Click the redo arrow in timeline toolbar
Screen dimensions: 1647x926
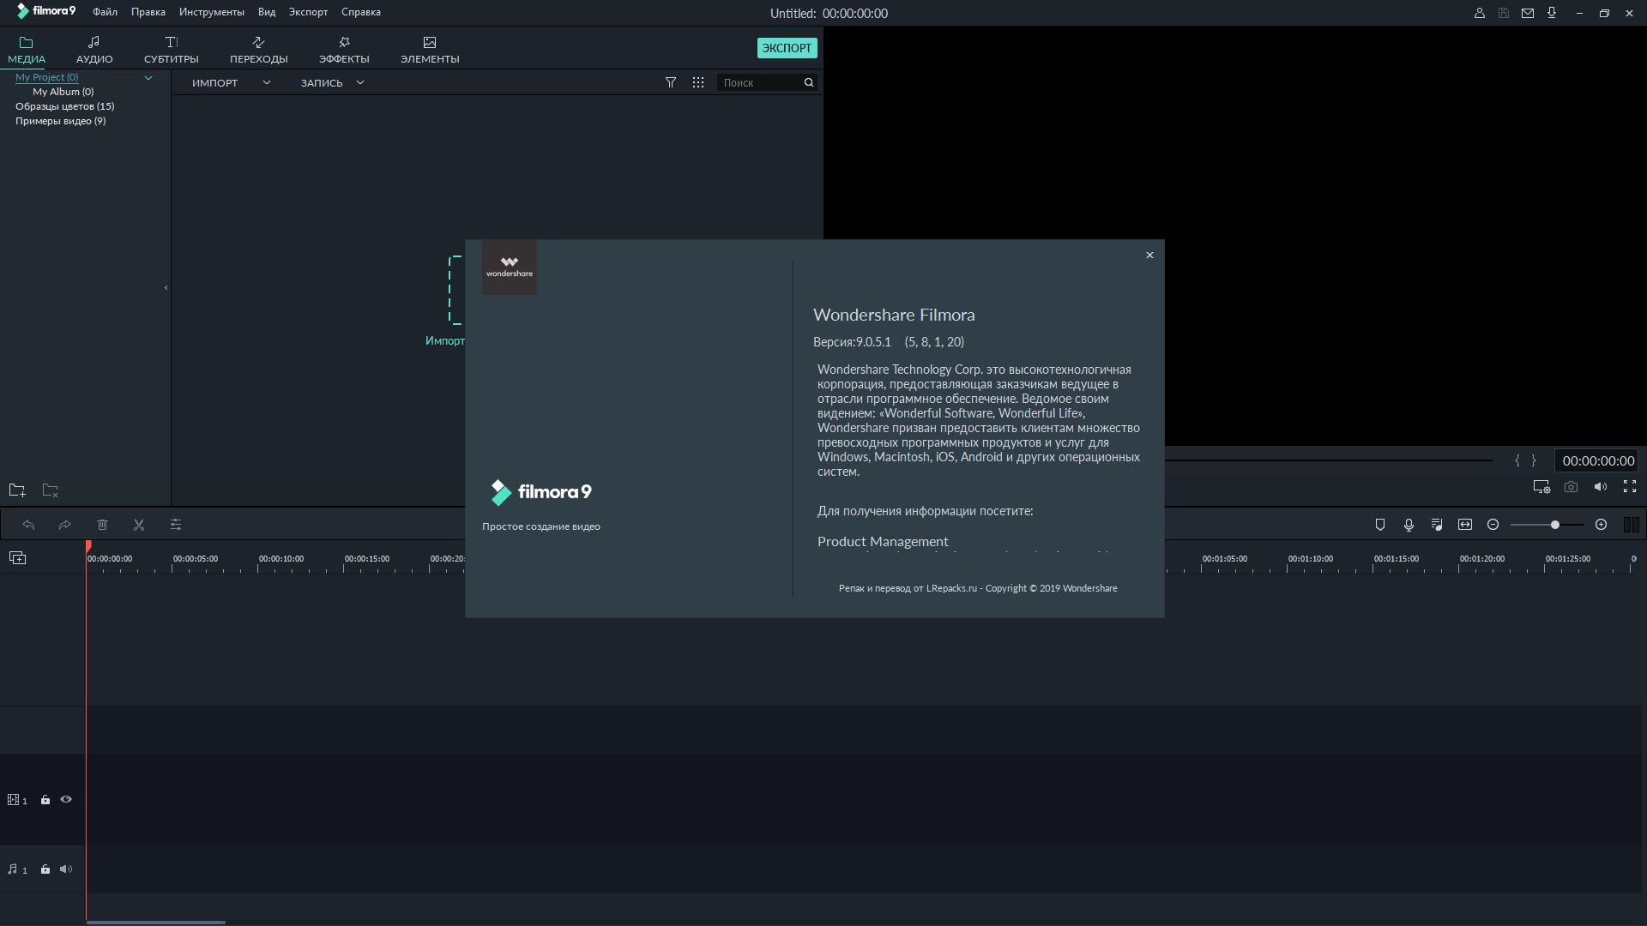65,525
